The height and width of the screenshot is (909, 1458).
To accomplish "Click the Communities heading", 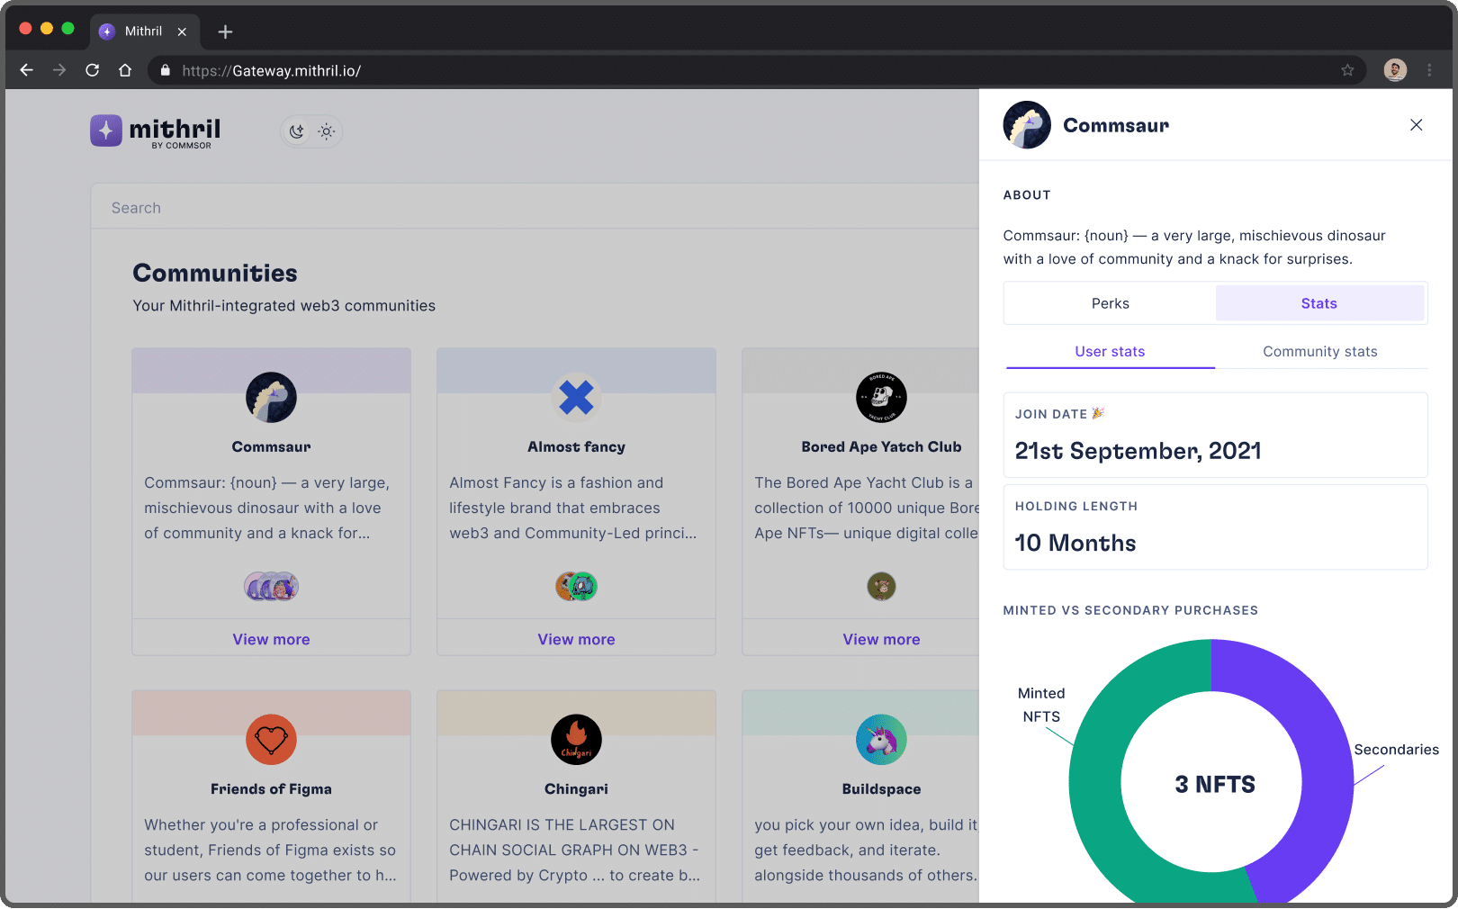I will click(215, 273).
